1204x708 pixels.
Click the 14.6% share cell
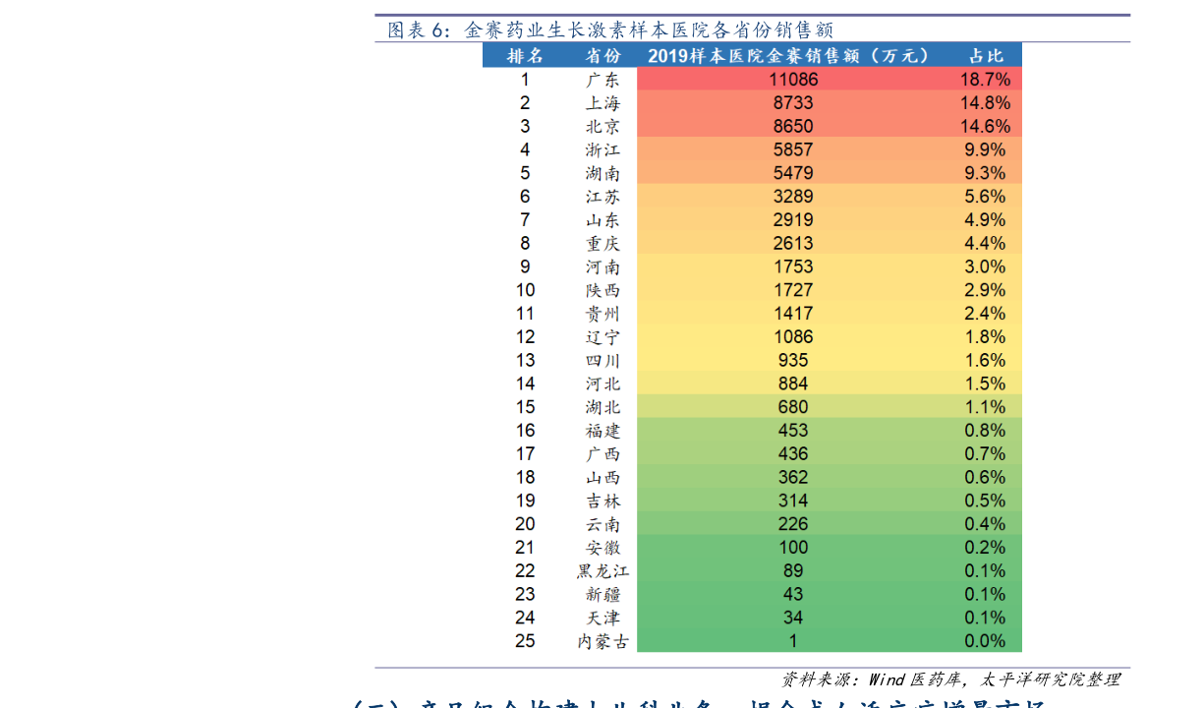(x=985, y=127)
